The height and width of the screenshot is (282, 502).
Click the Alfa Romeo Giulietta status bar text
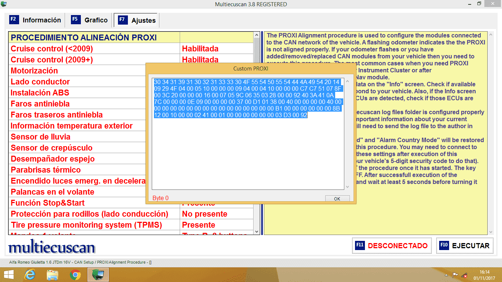[80, 262]
